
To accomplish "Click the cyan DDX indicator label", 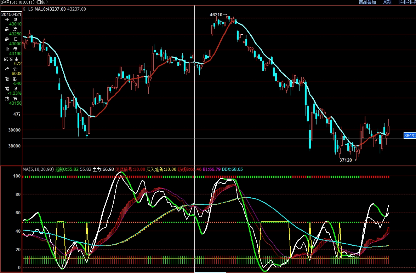I will tap(232, 169).
